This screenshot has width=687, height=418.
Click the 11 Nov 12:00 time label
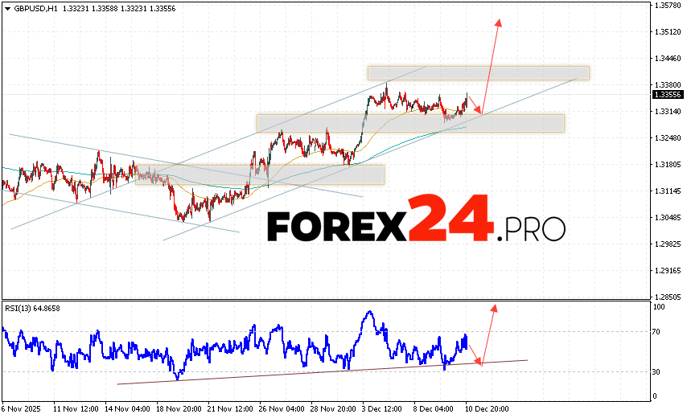[x=76, y=409]
